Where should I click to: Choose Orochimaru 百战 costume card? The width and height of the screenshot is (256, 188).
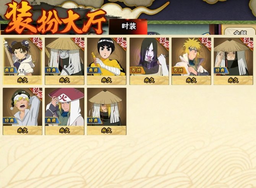(149, 61)
